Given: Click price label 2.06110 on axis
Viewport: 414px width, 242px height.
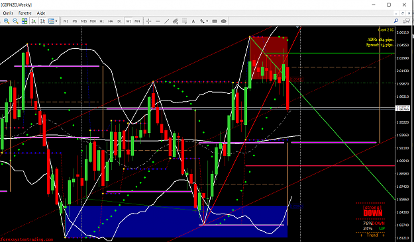Looking at the screenshot, I should click(x=403, y=32).
